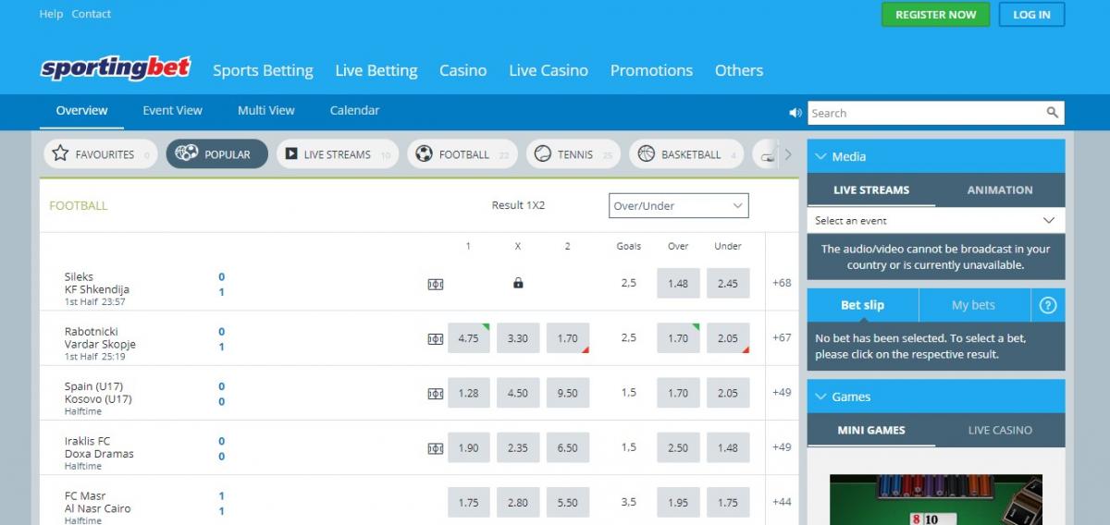Select the Popular category
1110x525 pixels.
(x=216, y=154)
